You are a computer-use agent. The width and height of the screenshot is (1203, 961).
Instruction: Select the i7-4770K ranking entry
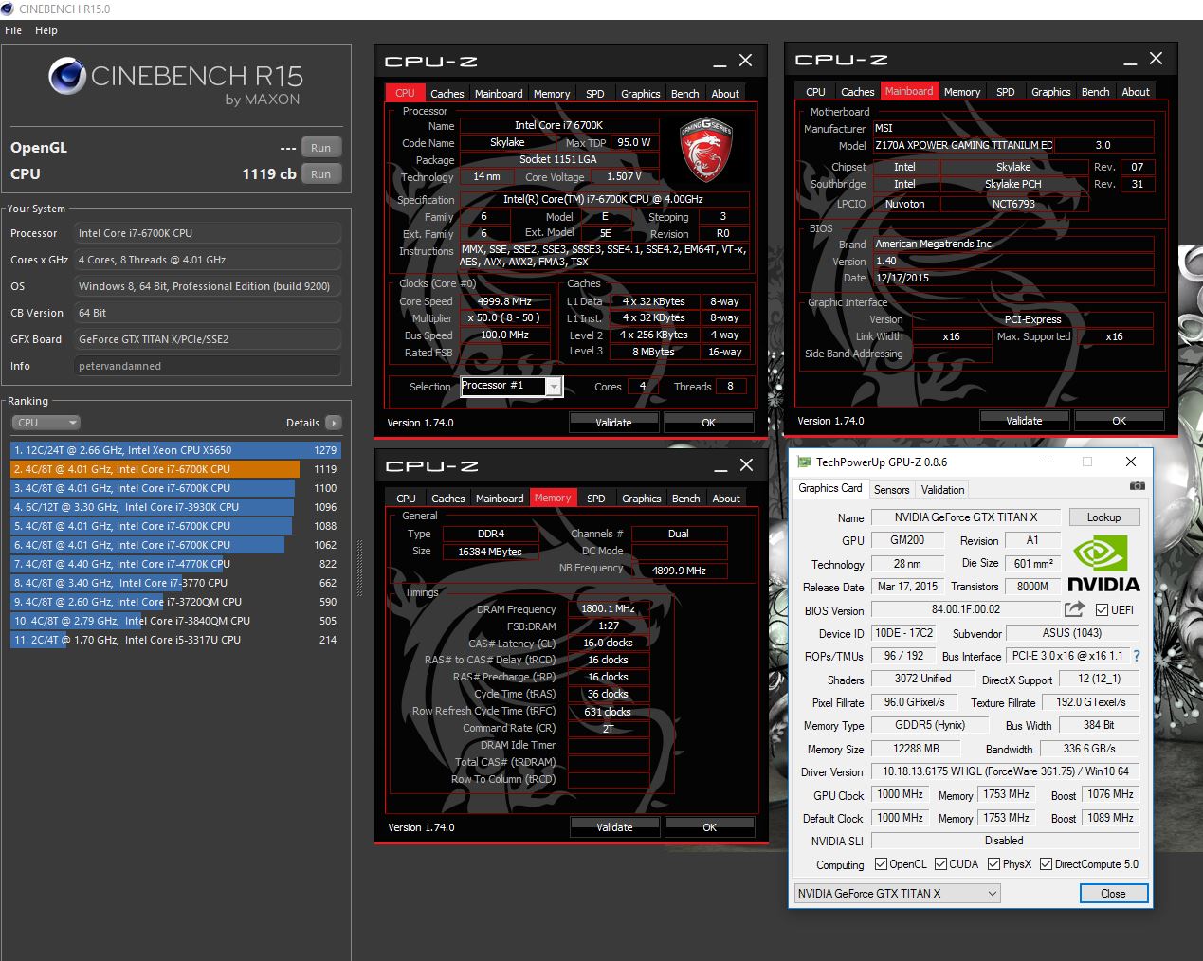coord(176,564)
